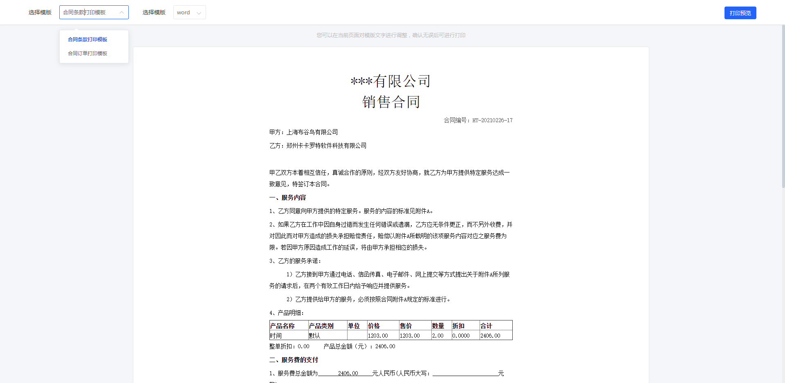785x383 pixels.
Task: Select 合同条款打印模板 from the dropdown list
Action: click(x=87, y=40)
